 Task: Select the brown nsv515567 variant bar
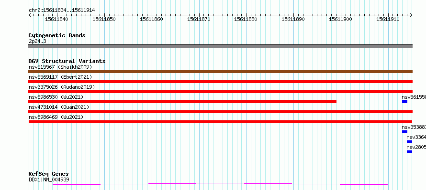220,72
